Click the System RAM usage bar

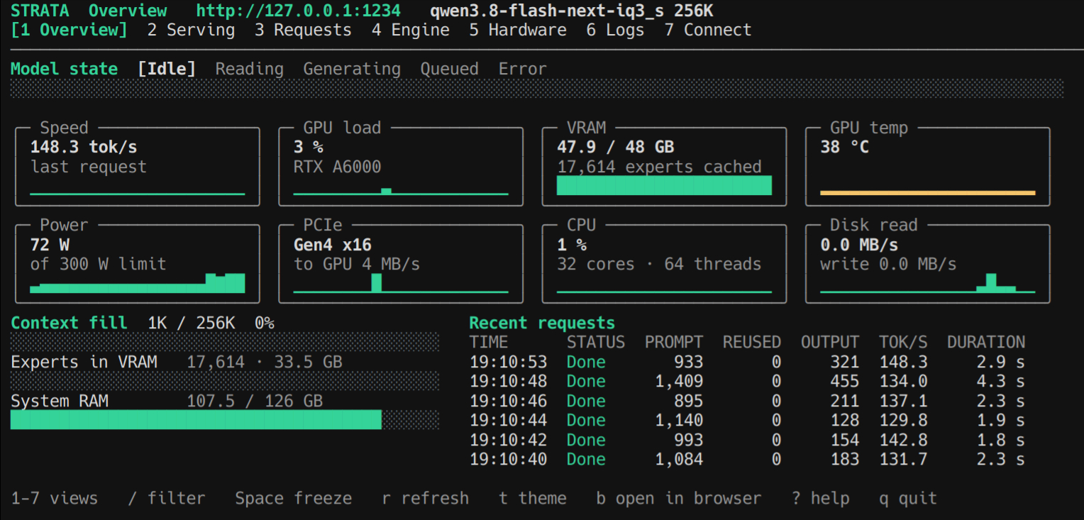tap(225, 419)
